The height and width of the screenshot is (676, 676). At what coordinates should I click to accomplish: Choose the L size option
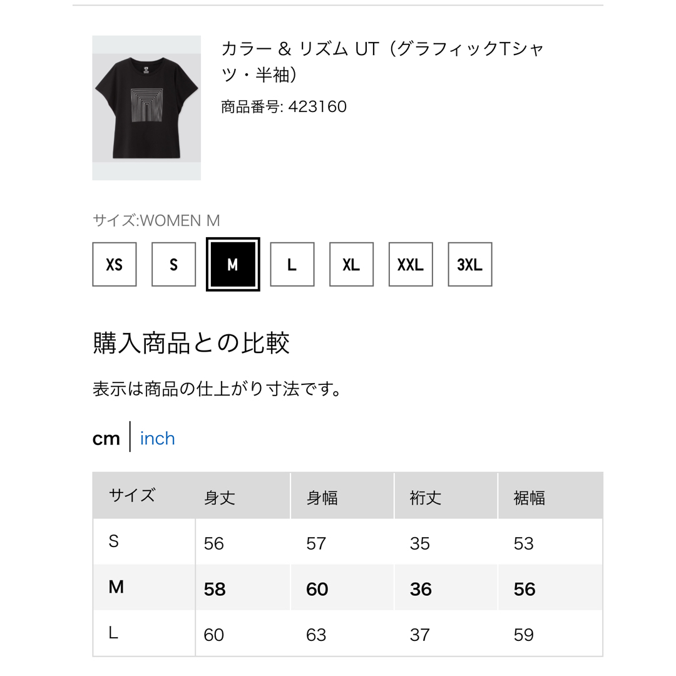[292, 264]
